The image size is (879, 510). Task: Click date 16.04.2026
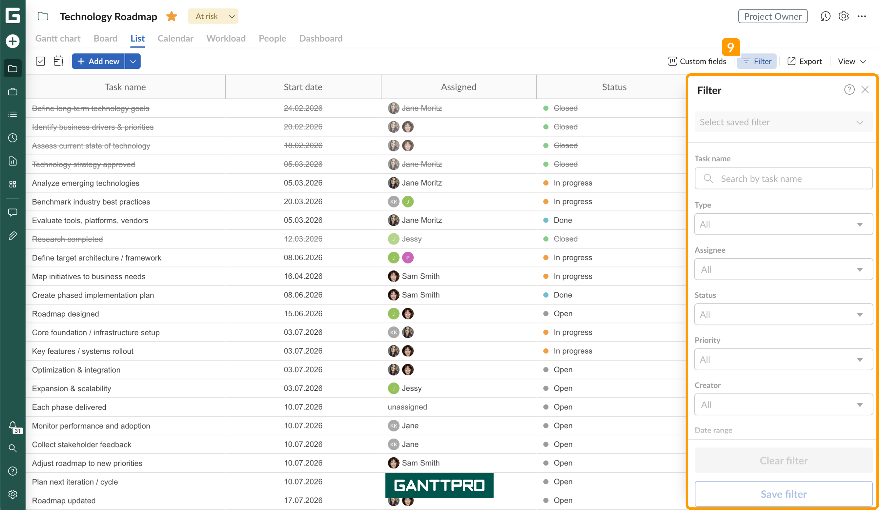pos(303,276)
